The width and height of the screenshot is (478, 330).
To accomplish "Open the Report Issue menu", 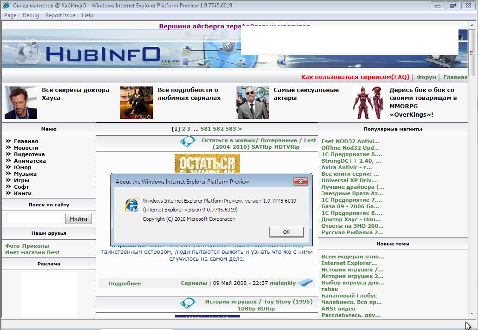I will tap(60, 15).
